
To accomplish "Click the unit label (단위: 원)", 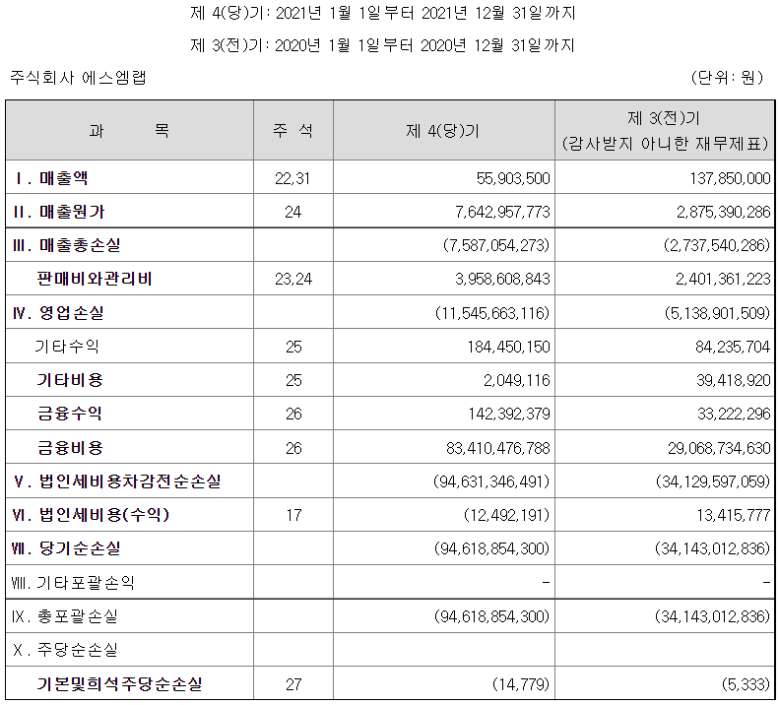I will 727,78.
